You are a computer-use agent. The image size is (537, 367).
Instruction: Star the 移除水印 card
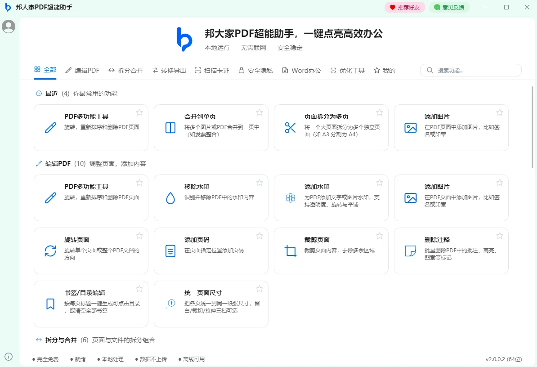click(260, 183)
